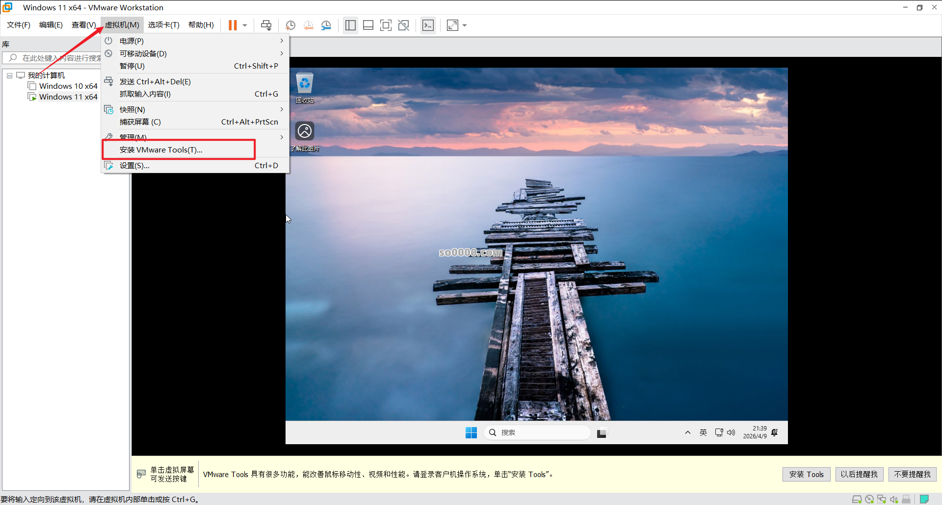Suspend the virtual machine using the pause icon
The image size is (942, 505).
click(x=232, y=25)
